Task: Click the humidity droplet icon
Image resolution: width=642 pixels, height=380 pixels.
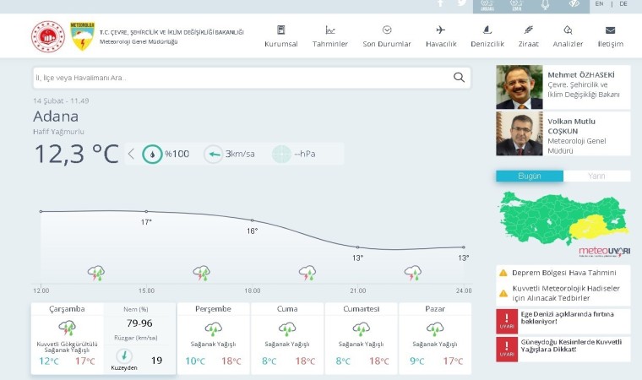Action: click(152, 154)
